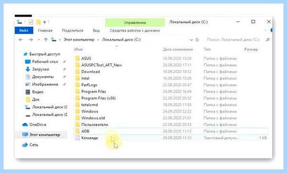
Task: Open the quick access toolbar customize dropdown
Action: tap(44, 22)
